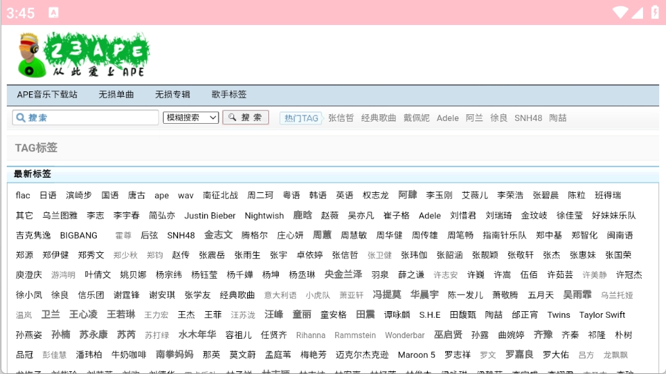
Task: Open the Taylor Swift tag
Action: click(602, 315)
